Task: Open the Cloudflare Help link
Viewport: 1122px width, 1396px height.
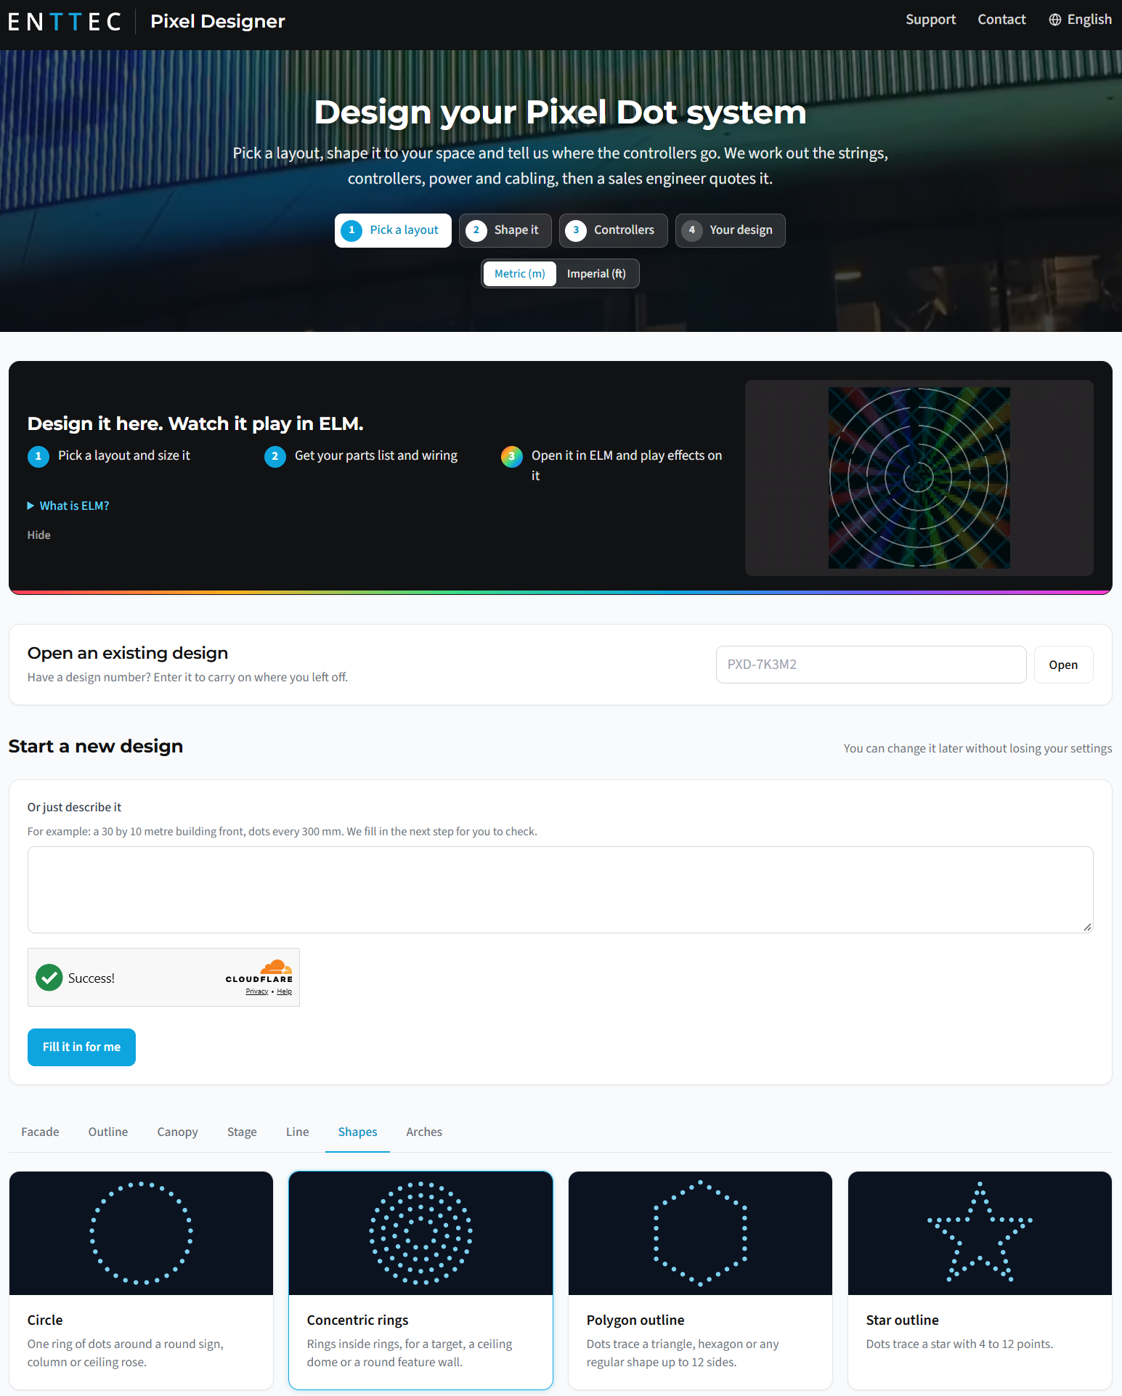Action: (284, 991)
